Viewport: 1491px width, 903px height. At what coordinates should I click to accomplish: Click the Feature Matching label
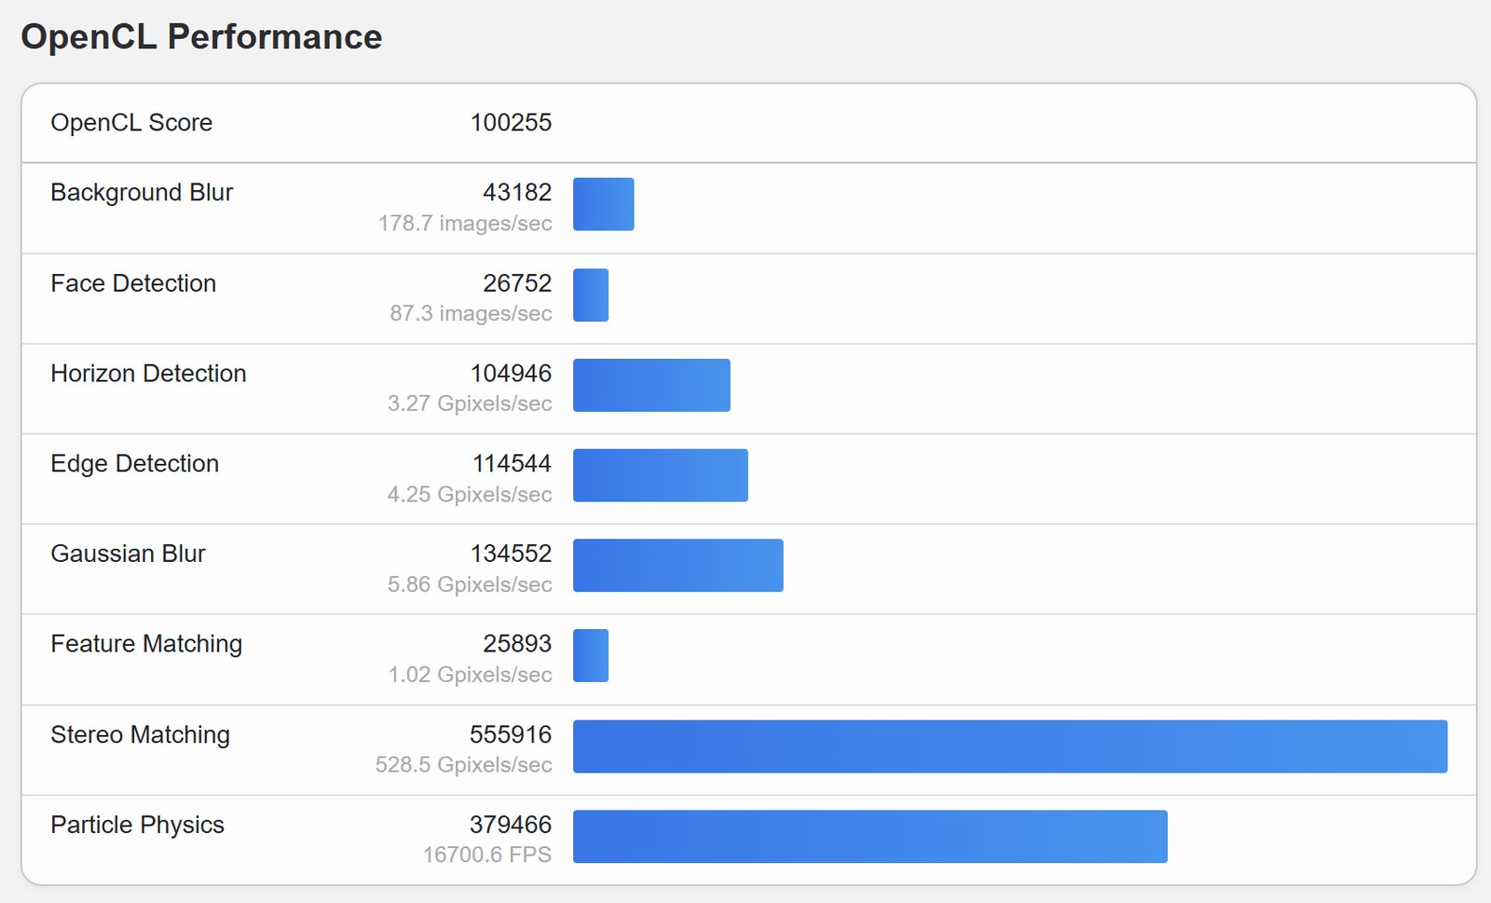146,644
